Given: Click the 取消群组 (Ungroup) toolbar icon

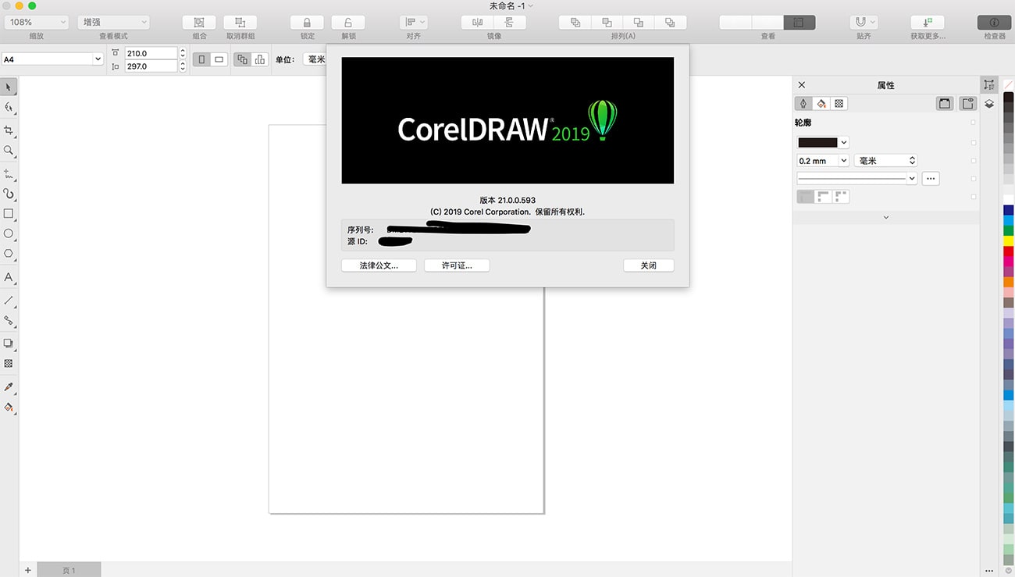Looking at the screenshot, I should 240,23.
